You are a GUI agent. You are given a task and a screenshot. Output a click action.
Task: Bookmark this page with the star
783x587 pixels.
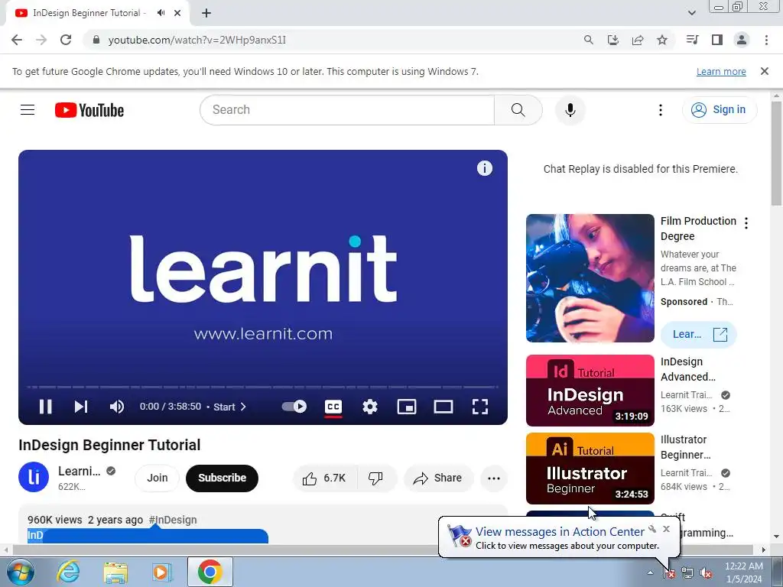tap(662, 40)
